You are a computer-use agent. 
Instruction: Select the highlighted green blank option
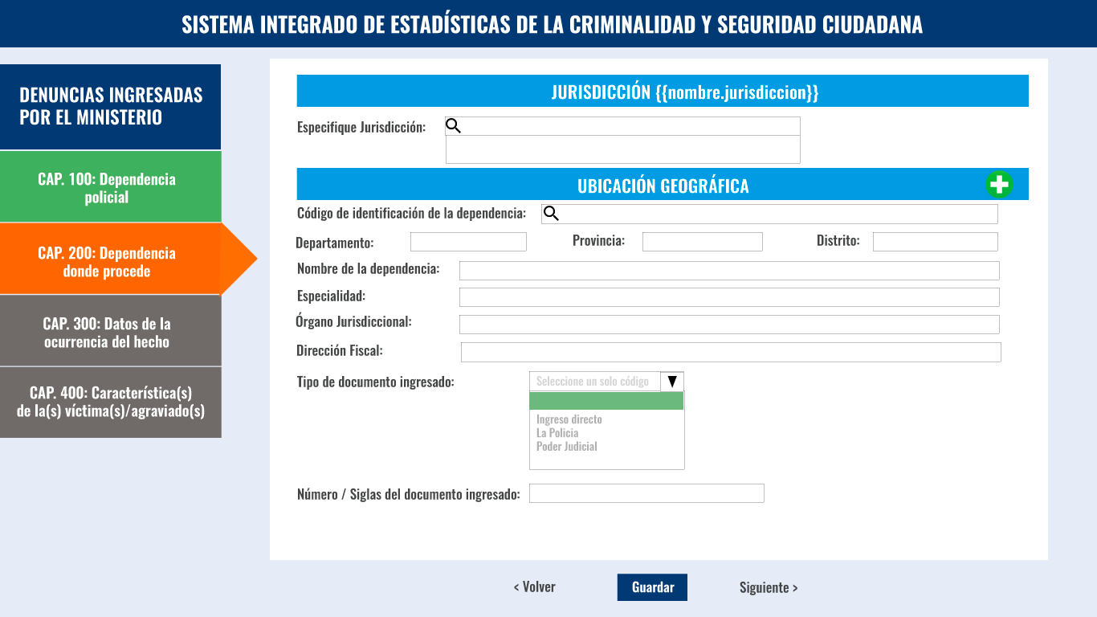click(x=606, y=401)
